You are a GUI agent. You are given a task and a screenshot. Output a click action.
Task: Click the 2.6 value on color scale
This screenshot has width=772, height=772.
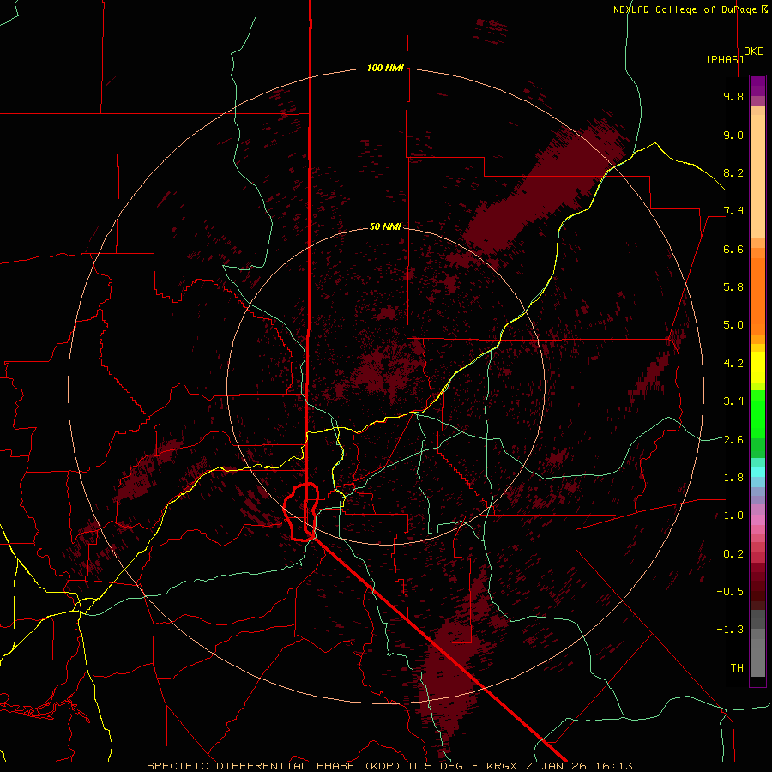click(733, 440)
